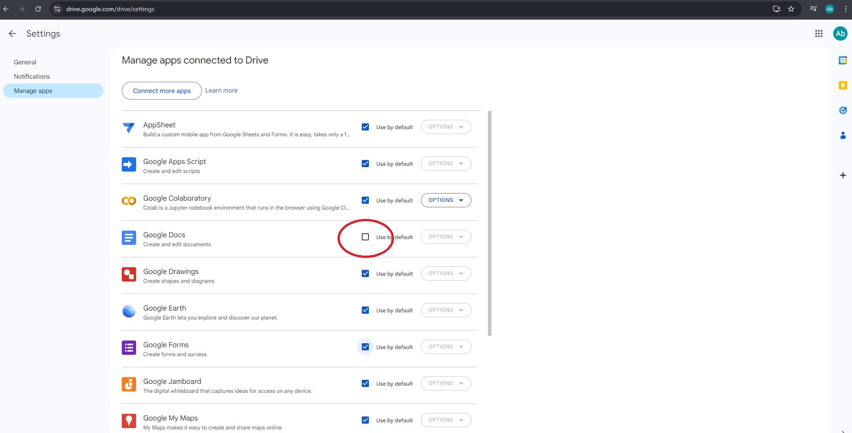The image size is (852, 433).
Task: Toggle Use by default for Colaboratory
Action: tap(365, 200)
